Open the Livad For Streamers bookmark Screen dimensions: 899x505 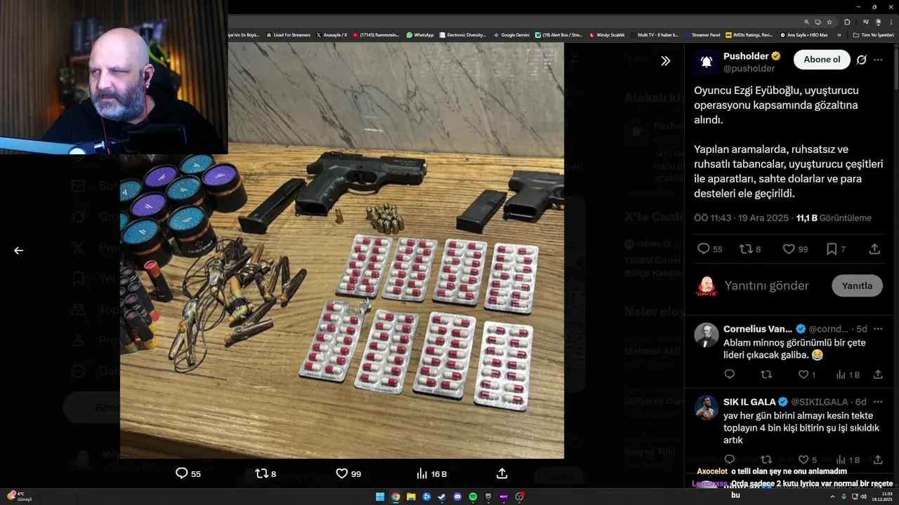tap(288, 34)
